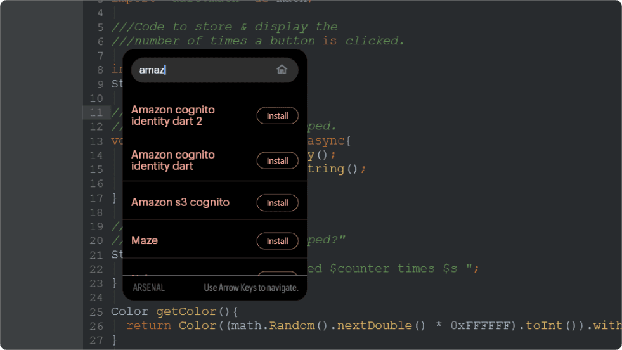Select 'Amazon s3 cognito' result
This screenshot has height=350, width=622.
[x=181, y=202]
